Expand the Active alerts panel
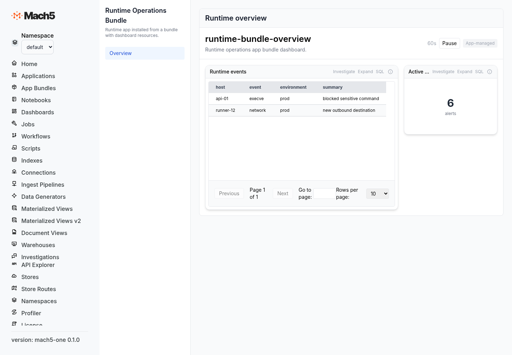Viewport: 512px width, 355px height. tap(465, 72)
